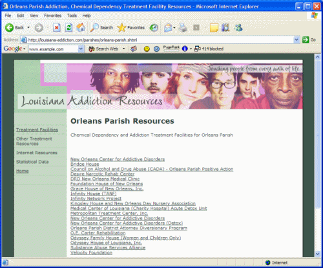The height and width of the screenshot is (268, 323).
Task: Open the View menu
Action: 34,16
